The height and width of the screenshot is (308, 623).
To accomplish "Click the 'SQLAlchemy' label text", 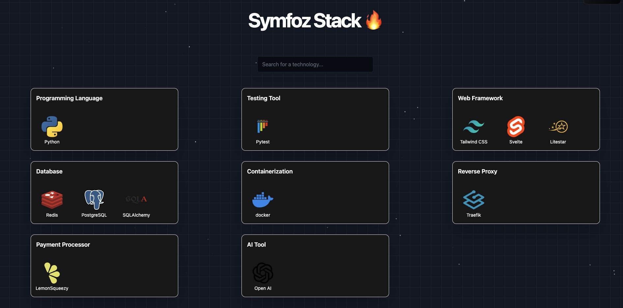I will pyautogui.click(x=136, y=215).
